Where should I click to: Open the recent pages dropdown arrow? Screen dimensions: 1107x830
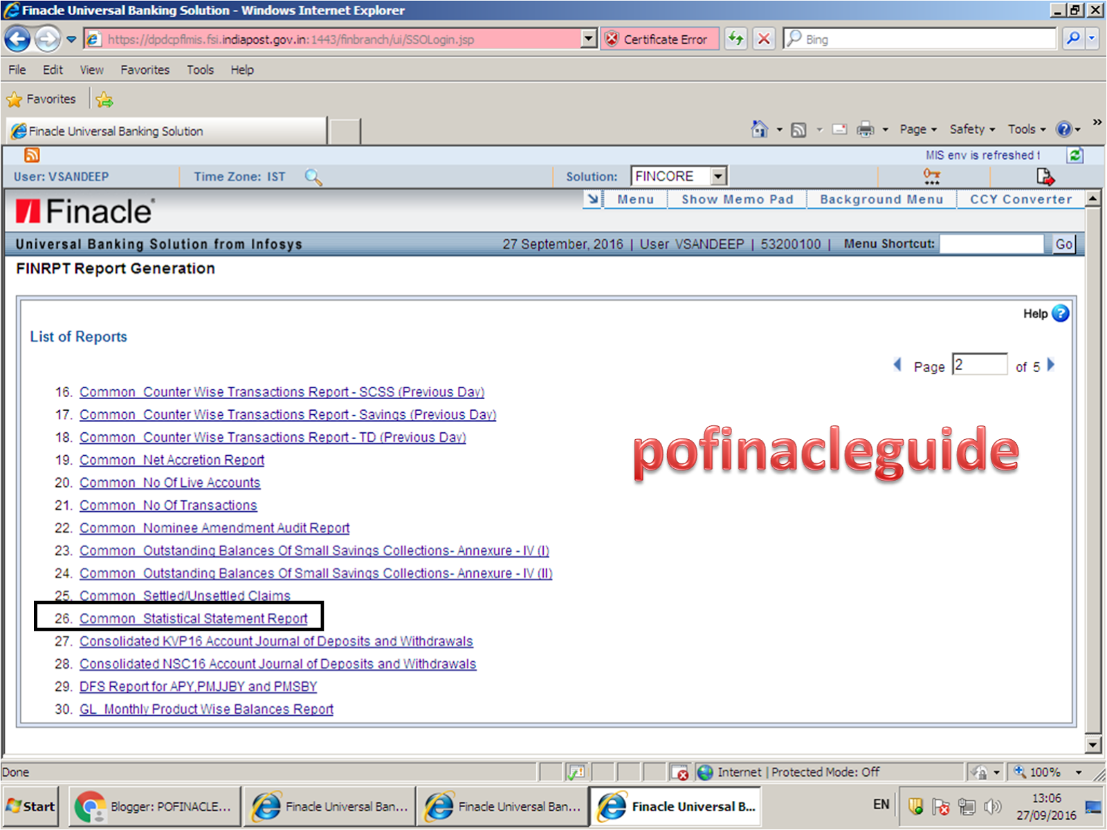coord(71,39)
